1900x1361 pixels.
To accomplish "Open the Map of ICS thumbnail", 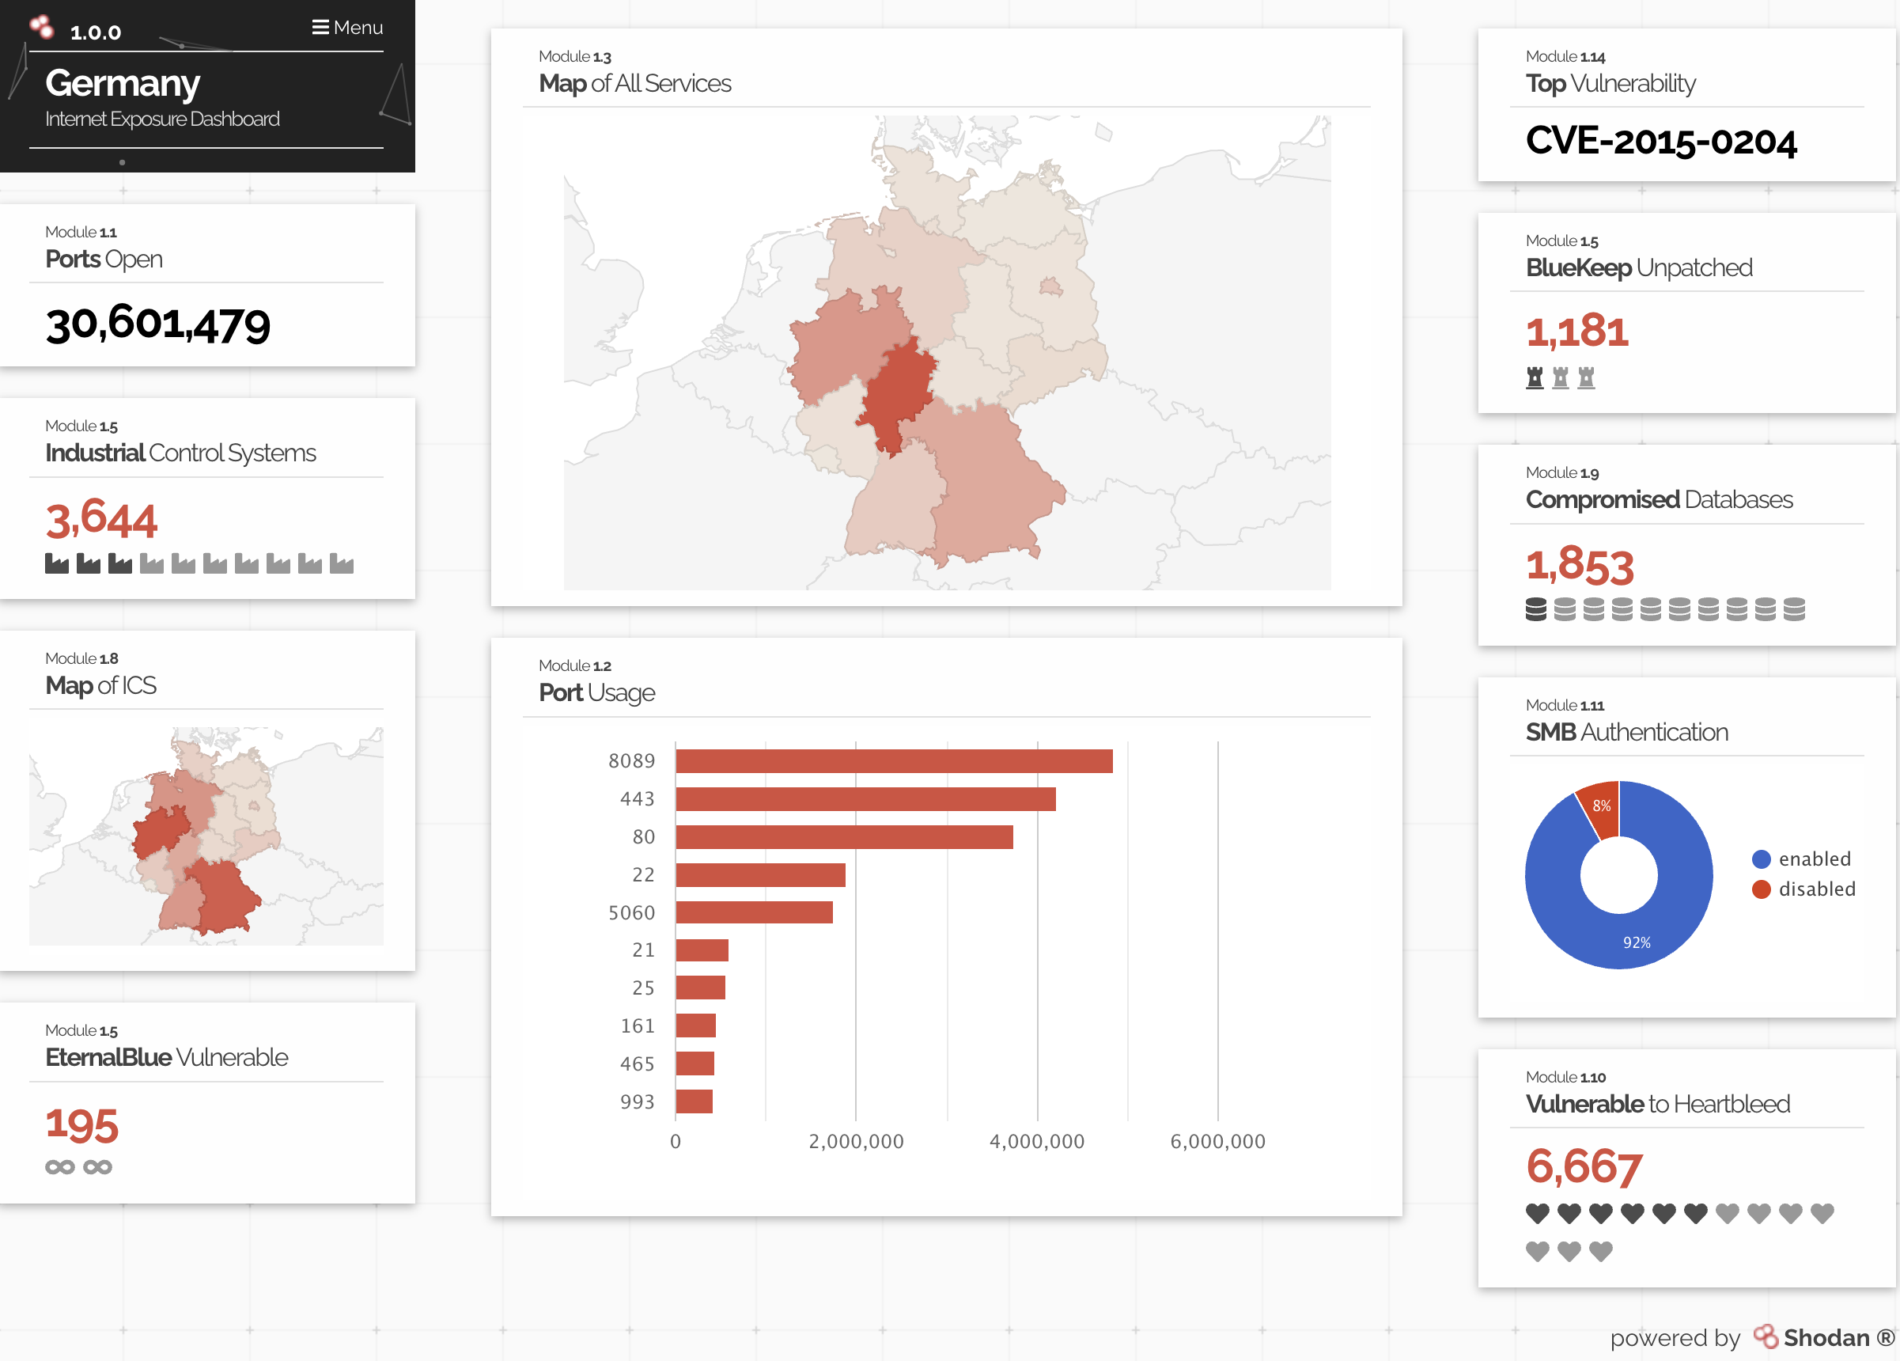I will [206, 836].
